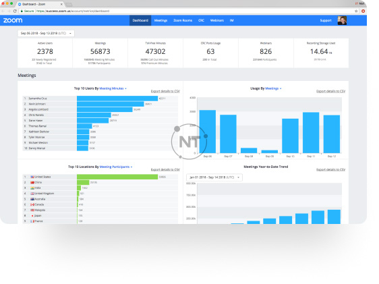Viewport: 379px width, 284px height.
Task: Click the Zoom logo
Action: (x=13, y=20)
